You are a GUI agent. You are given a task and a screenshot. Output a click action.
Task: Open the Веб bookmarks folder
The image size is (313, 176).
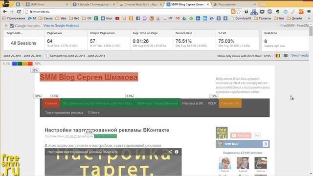coord(74,19)
